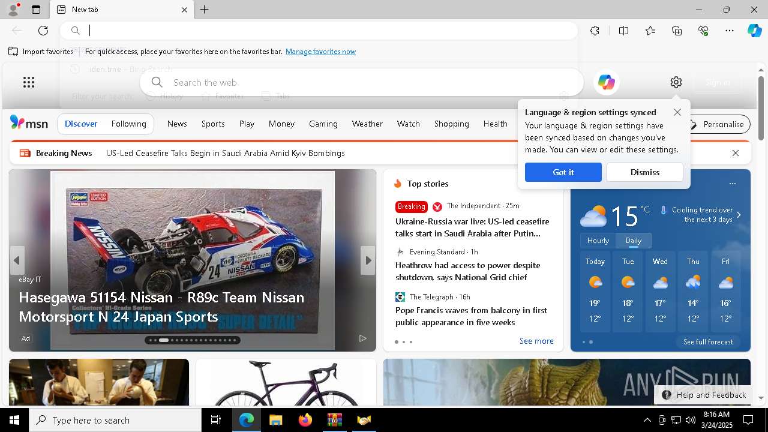
Task: Launch the Copilot sidebar icon
Action: coord(754,31)
